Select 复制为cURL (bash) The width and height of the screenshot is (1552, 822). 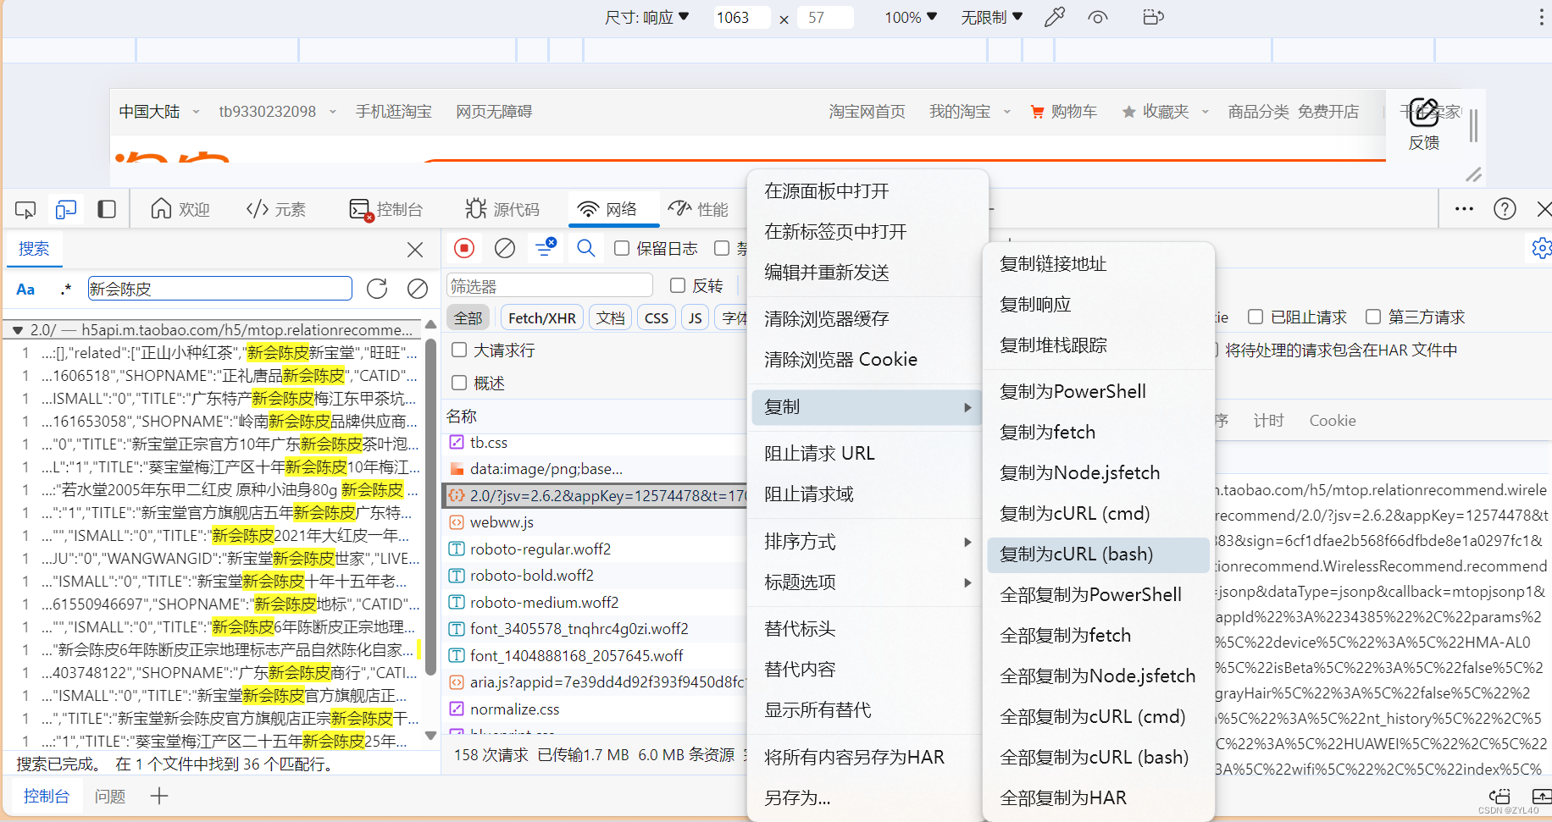tap(1098, 554)
